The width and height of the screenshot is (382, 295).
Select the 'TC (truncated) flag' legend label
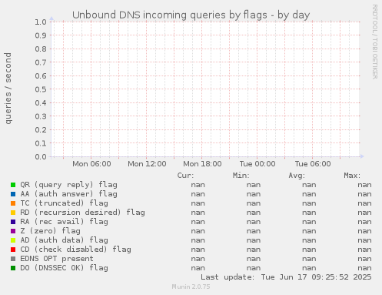click(64, 203)
